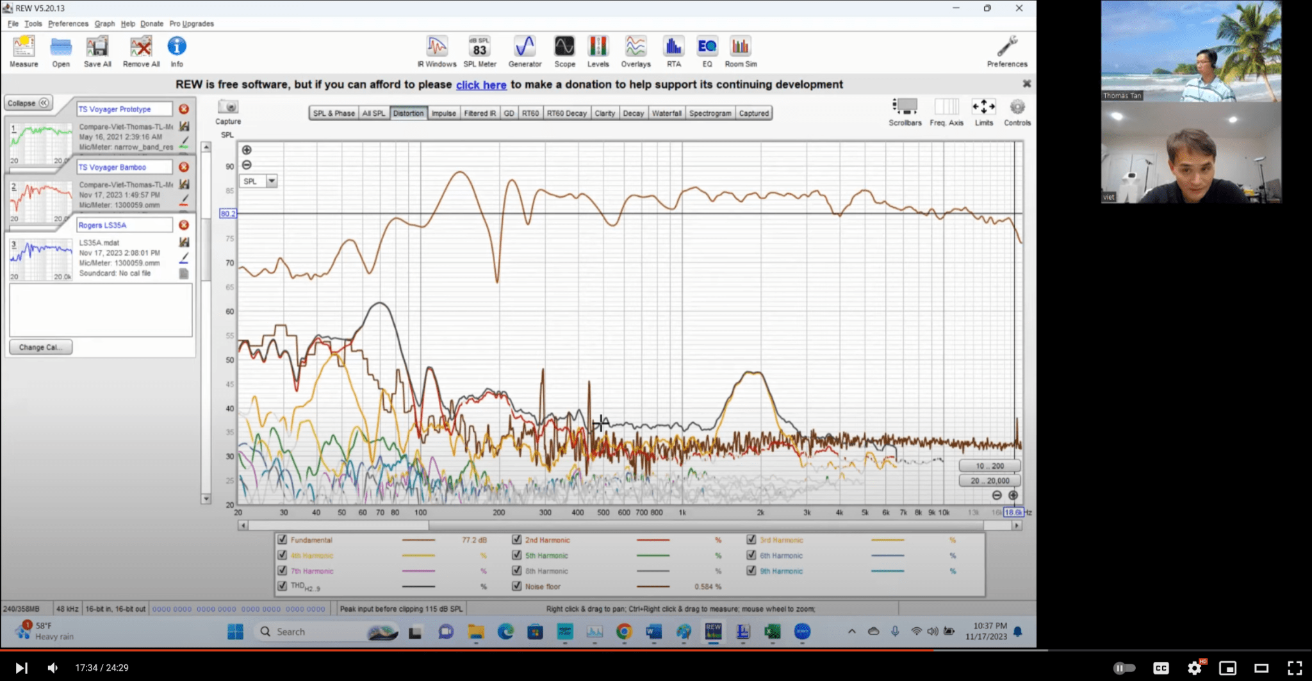Dismiss the donation banner

(1027, 84)
